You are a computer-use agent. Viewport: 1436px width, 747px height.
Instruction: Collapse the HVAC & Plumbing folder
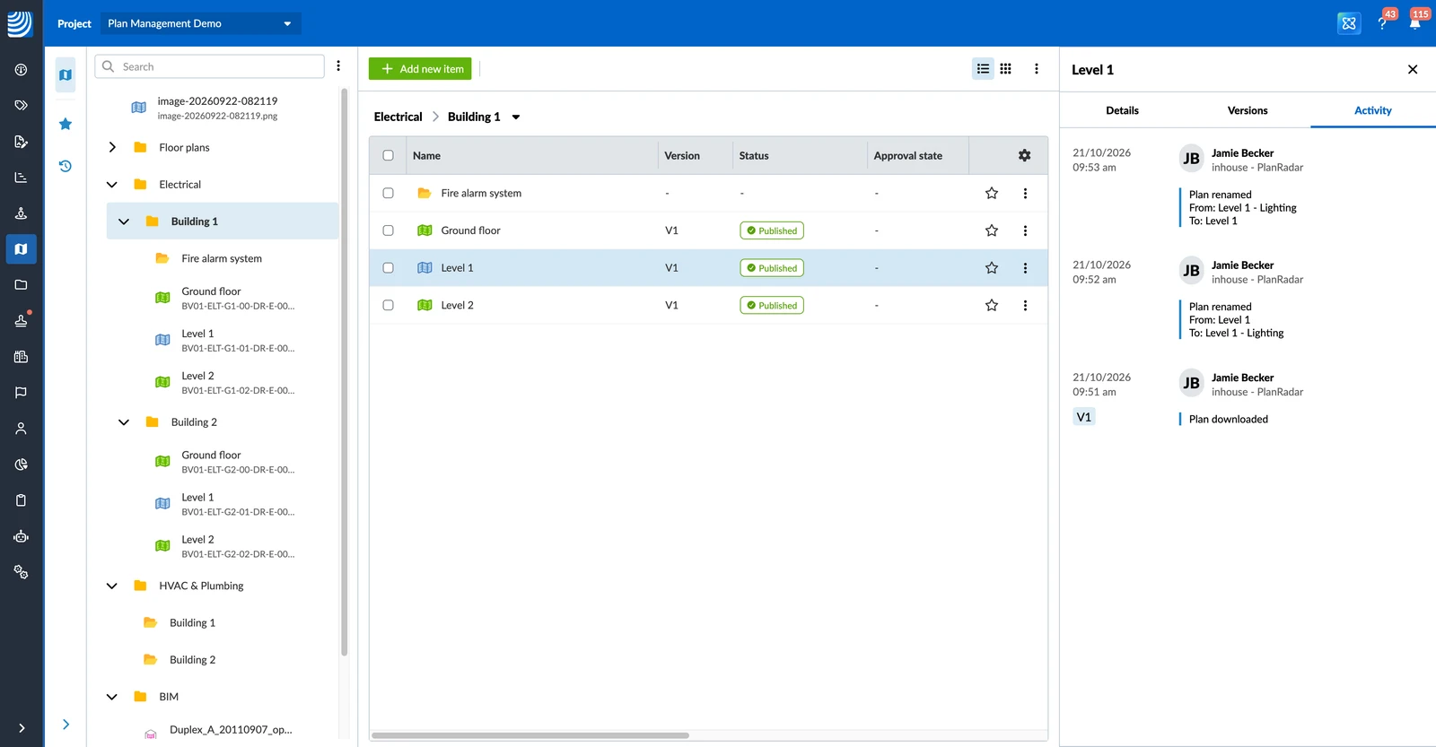tap(112, 586)
